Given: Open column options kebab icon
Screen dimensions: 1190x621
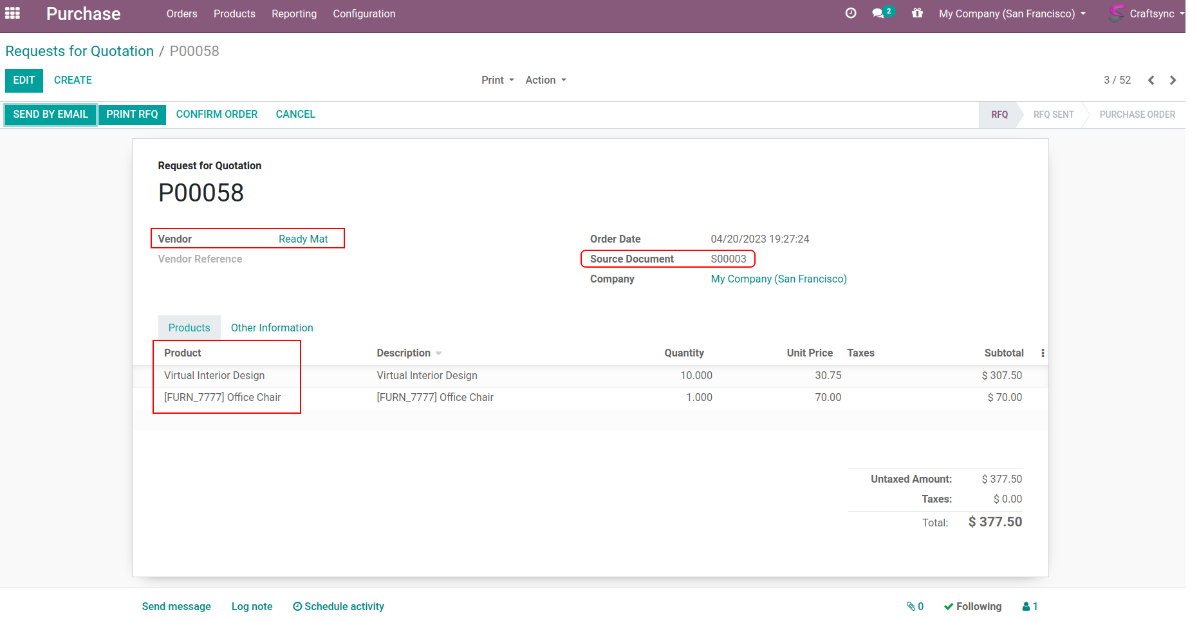Looking at the screenshot, I should pyautogui.click(x=1043, y=353).
